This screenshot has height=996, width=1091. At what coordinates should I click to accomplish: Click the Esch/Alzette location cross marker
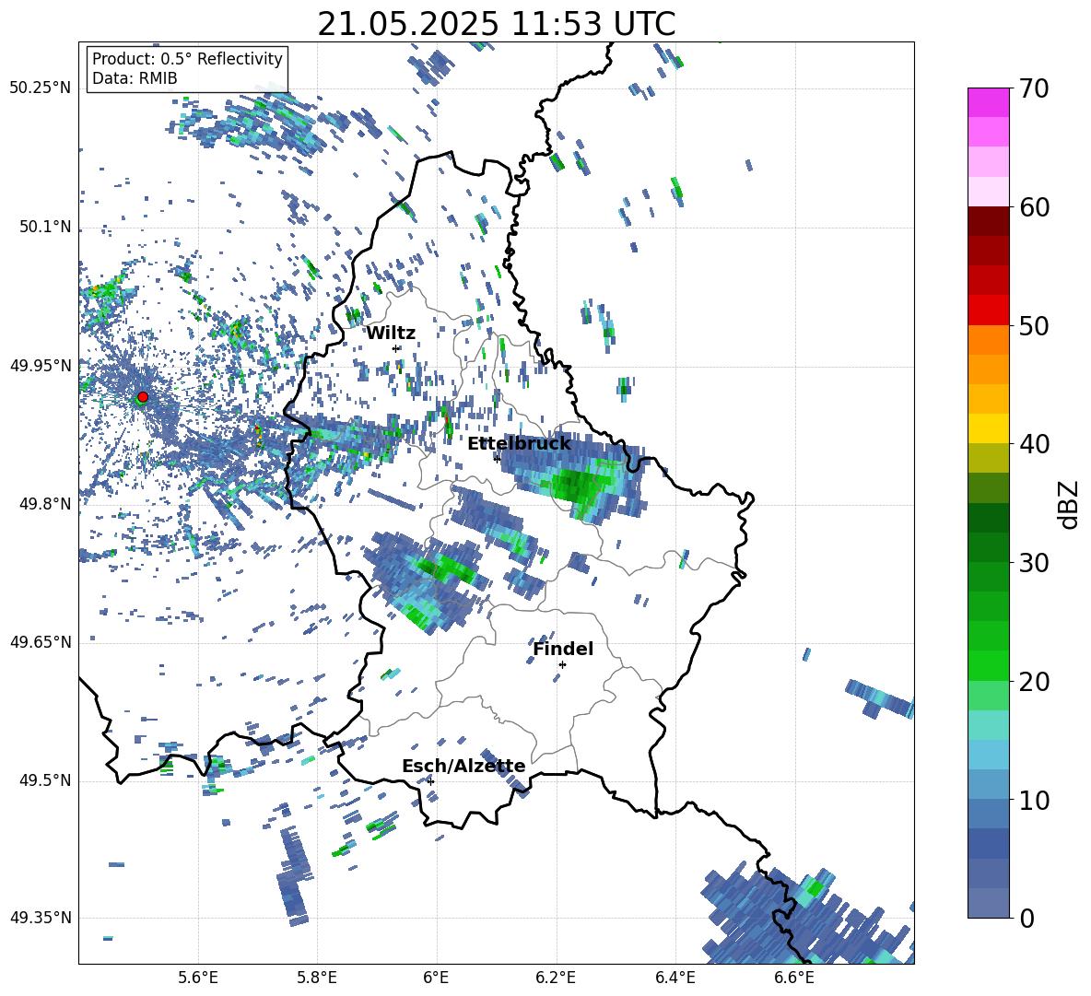click(430, 781)
